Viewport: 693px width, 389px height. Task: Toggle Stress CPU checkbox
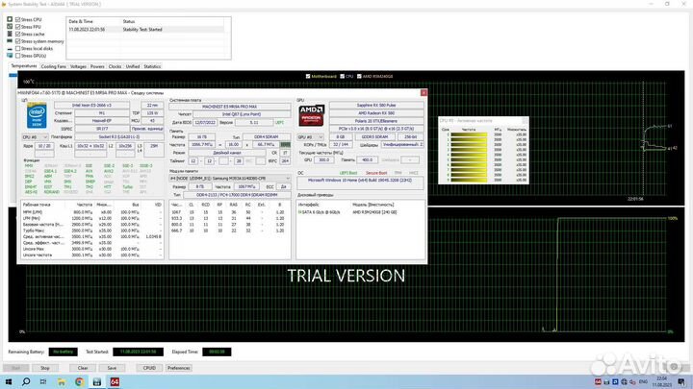(18, 19)
